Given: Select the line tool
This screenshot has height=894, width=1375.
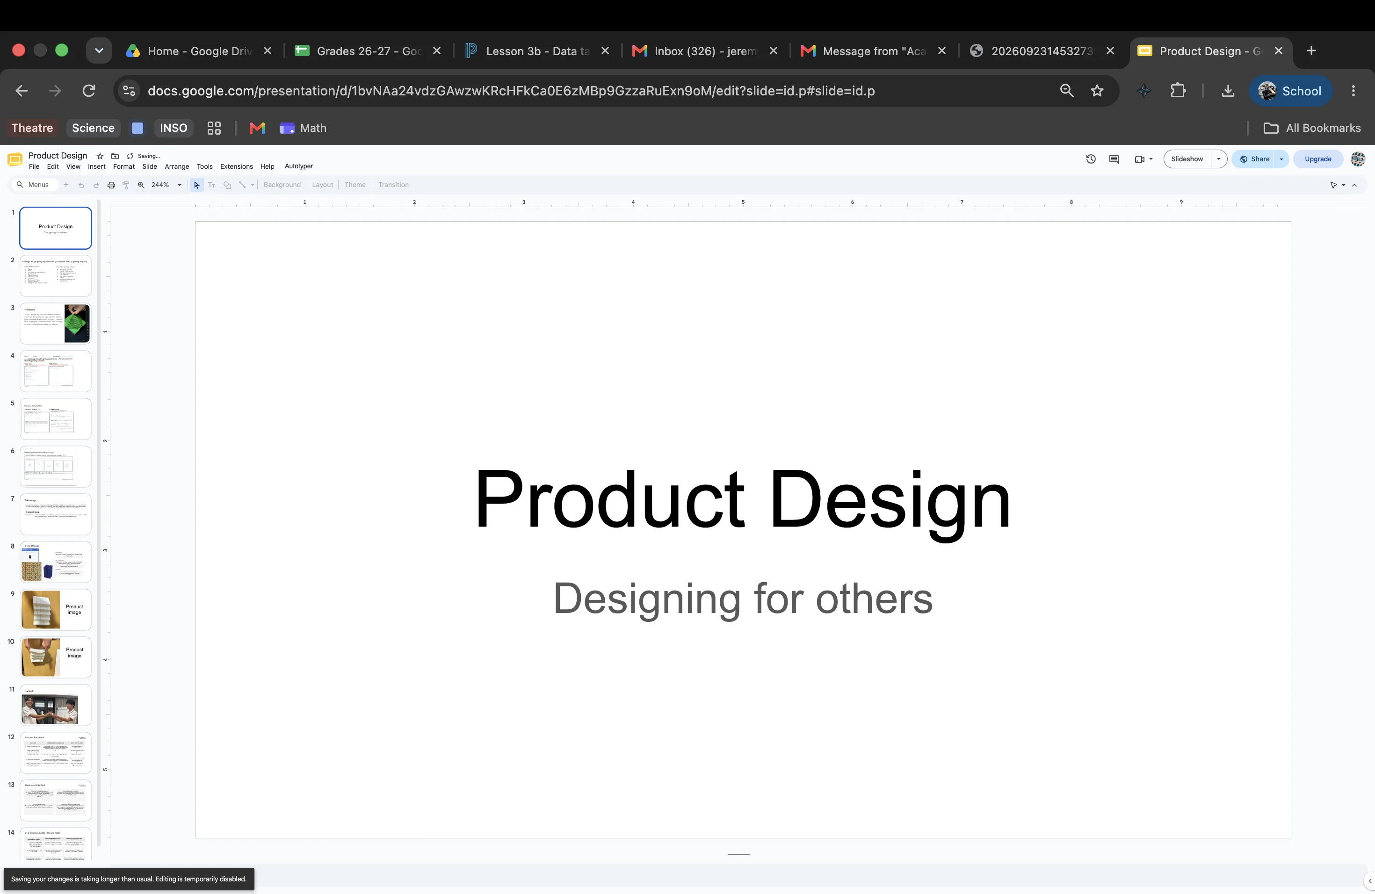Looking at the screenshot, I should click(242, 185).
